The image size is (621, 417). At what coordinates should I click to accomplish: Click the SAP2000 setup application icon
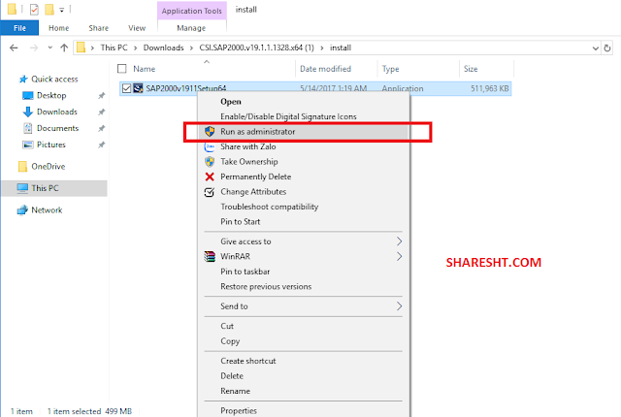coord(138,88)
